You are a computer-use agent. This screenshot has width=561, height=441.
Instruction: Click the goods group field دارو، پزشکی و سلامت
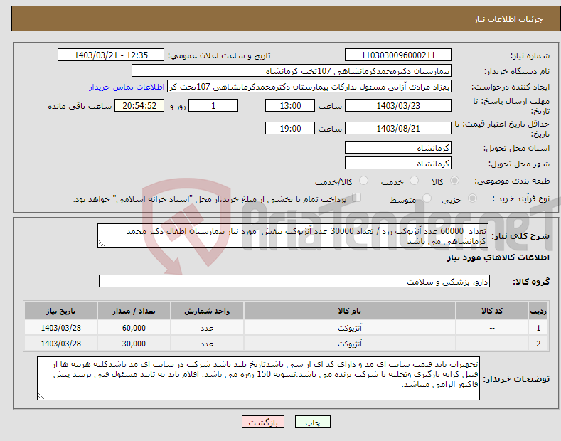coord(294,282)
